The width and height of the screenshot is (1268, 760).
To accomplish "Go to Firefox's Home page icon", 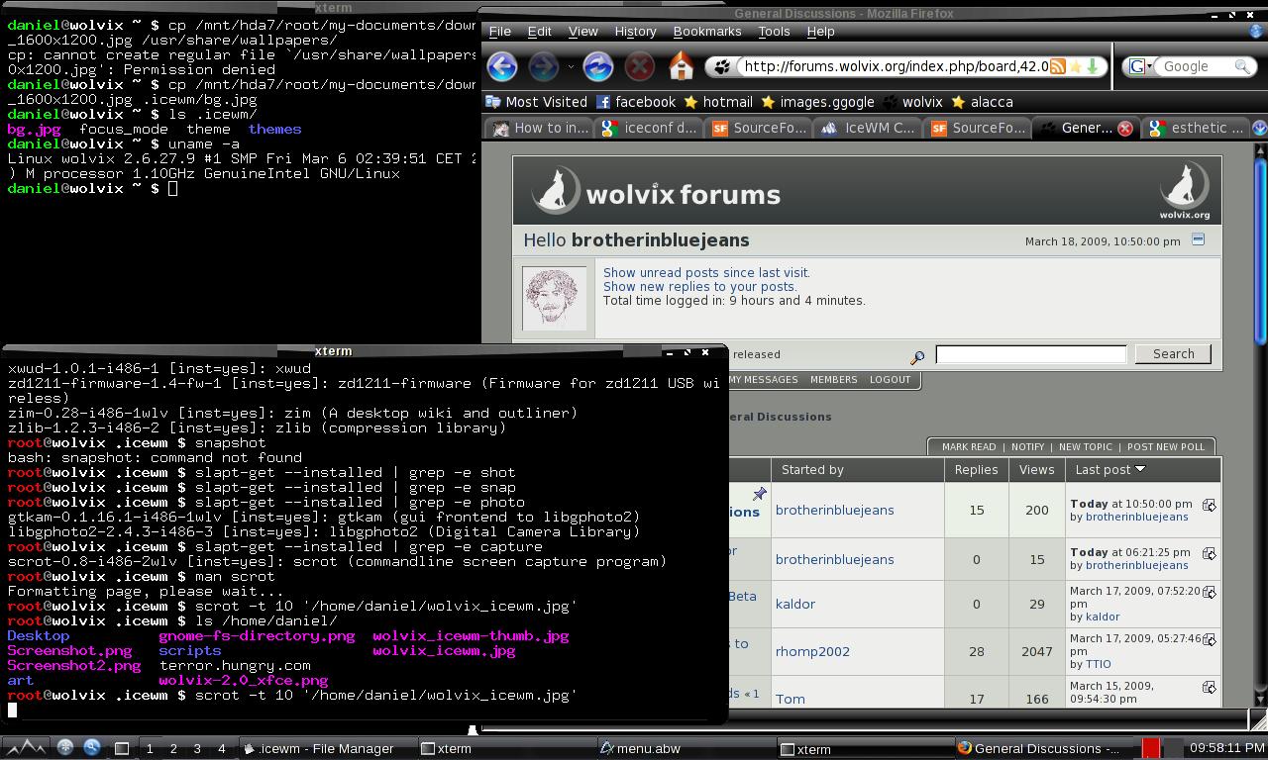I will 682,66.
